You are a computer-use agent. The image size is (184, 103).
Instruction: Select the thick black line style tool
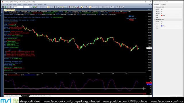(82, 7)
